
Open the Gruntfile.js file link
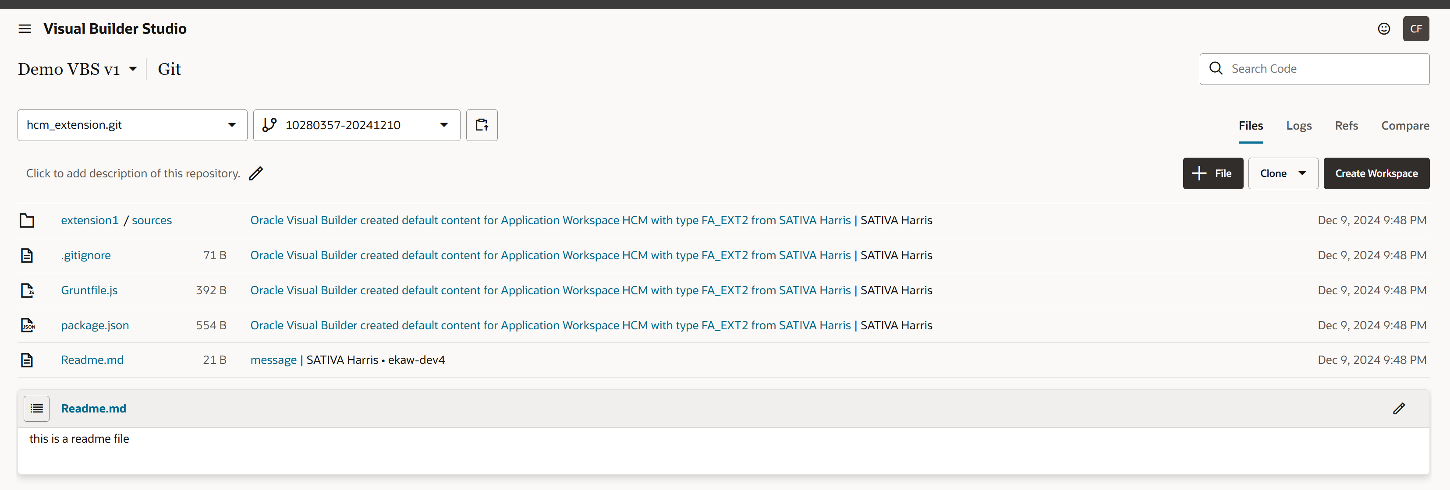pos(89,290)
